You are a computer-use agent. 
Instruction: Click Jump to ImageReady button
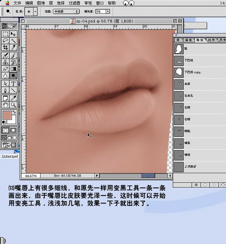point(9,145)
